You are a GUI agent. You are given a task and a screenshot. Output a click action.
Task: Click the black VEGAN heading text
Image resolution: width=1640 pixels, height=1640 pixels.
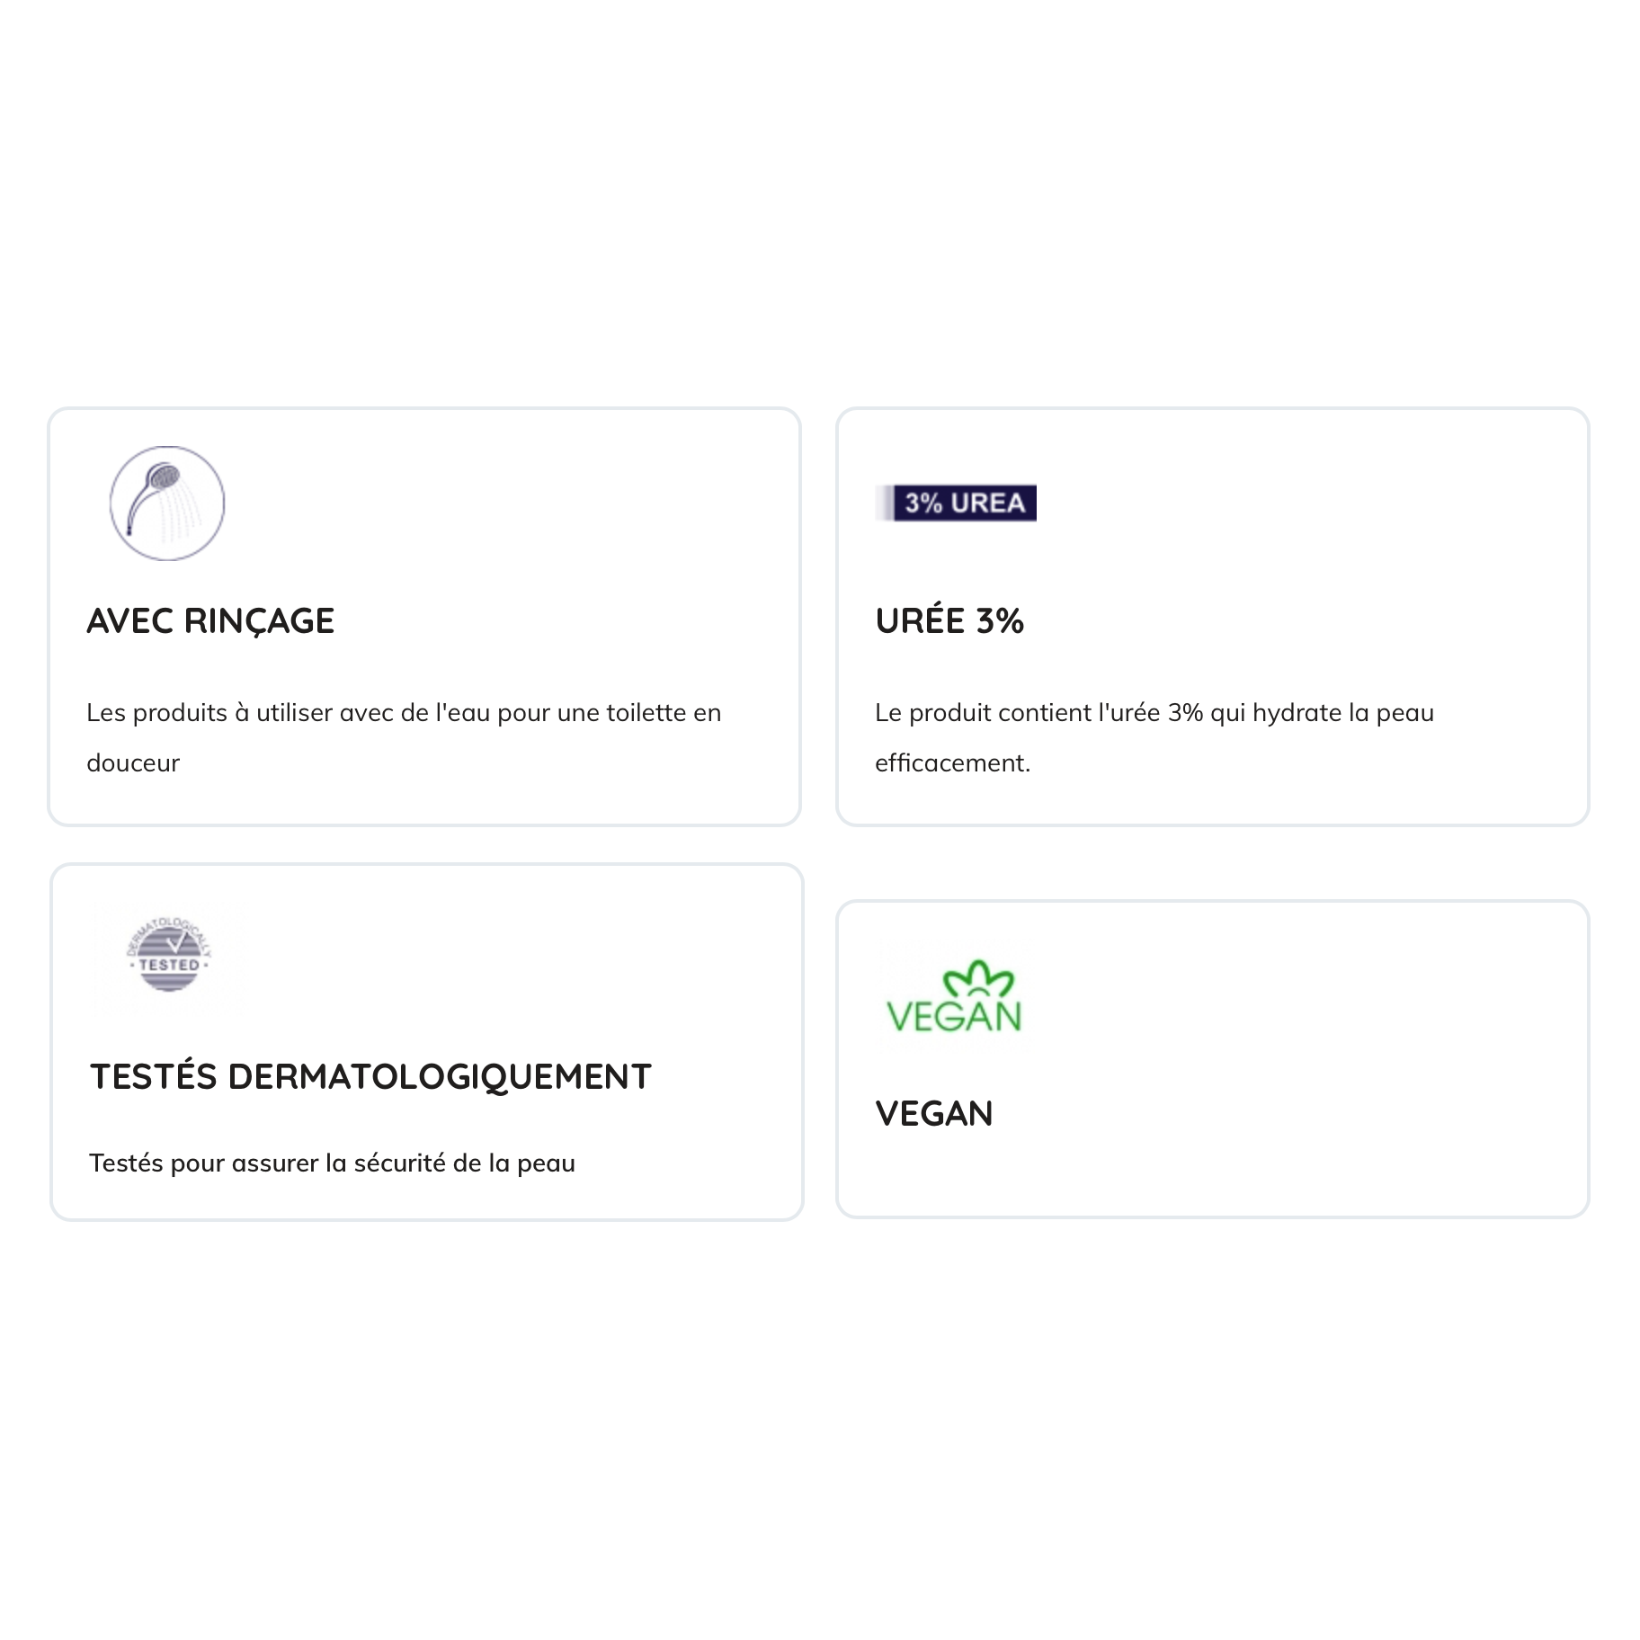934,1114
